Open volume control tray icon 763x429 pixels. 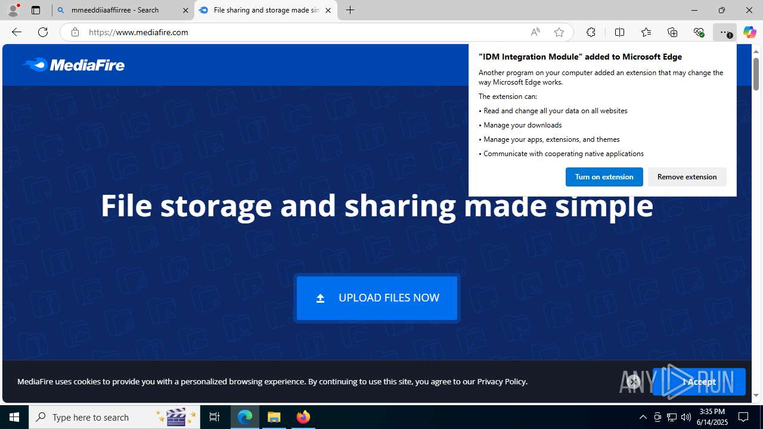pyautogui.click(x=686, y=417)
